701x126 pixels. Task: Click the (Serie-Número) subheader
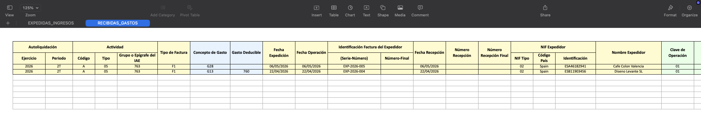[x=354, y=58]
